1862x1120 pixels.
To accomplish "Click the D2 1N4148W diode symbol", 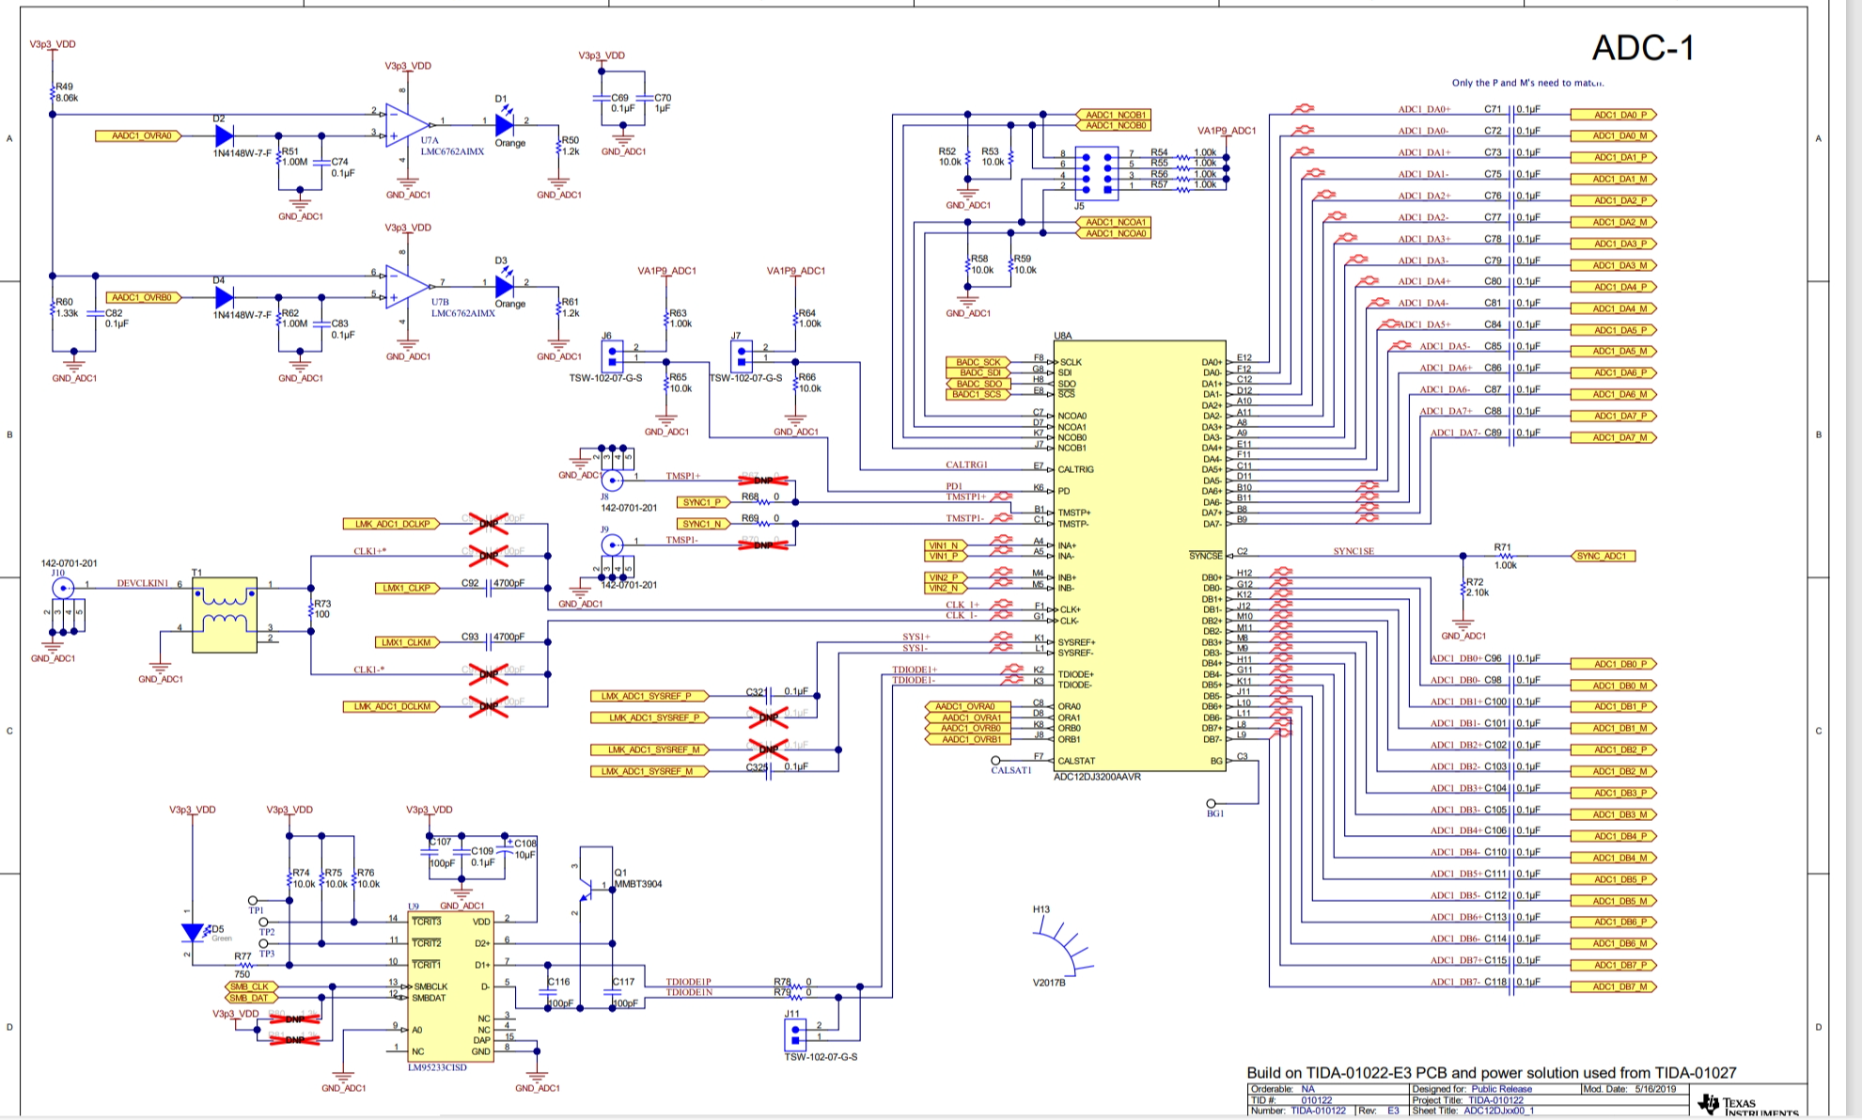I will pos(224,136).
